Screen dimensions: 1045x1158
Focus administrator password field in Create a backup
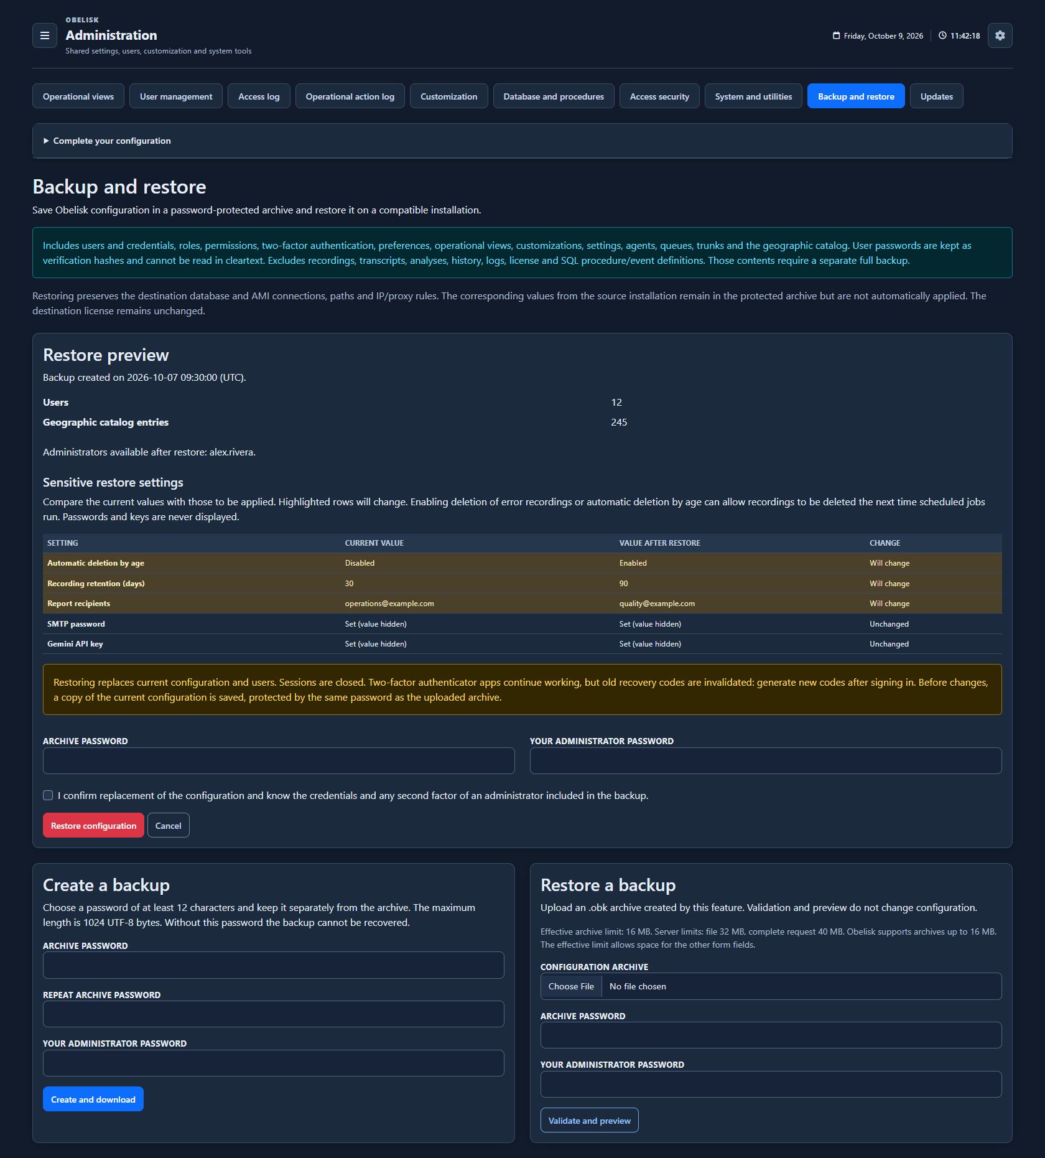pos(274,1063)
